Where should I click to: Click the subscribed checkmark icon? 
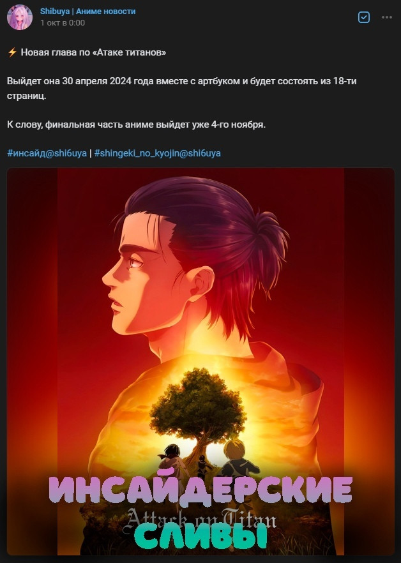363,17
